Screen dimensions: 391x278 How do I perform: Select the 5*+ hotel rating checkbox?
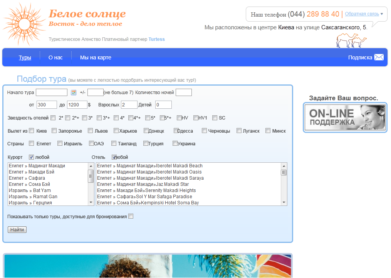(x=162, y=118)
